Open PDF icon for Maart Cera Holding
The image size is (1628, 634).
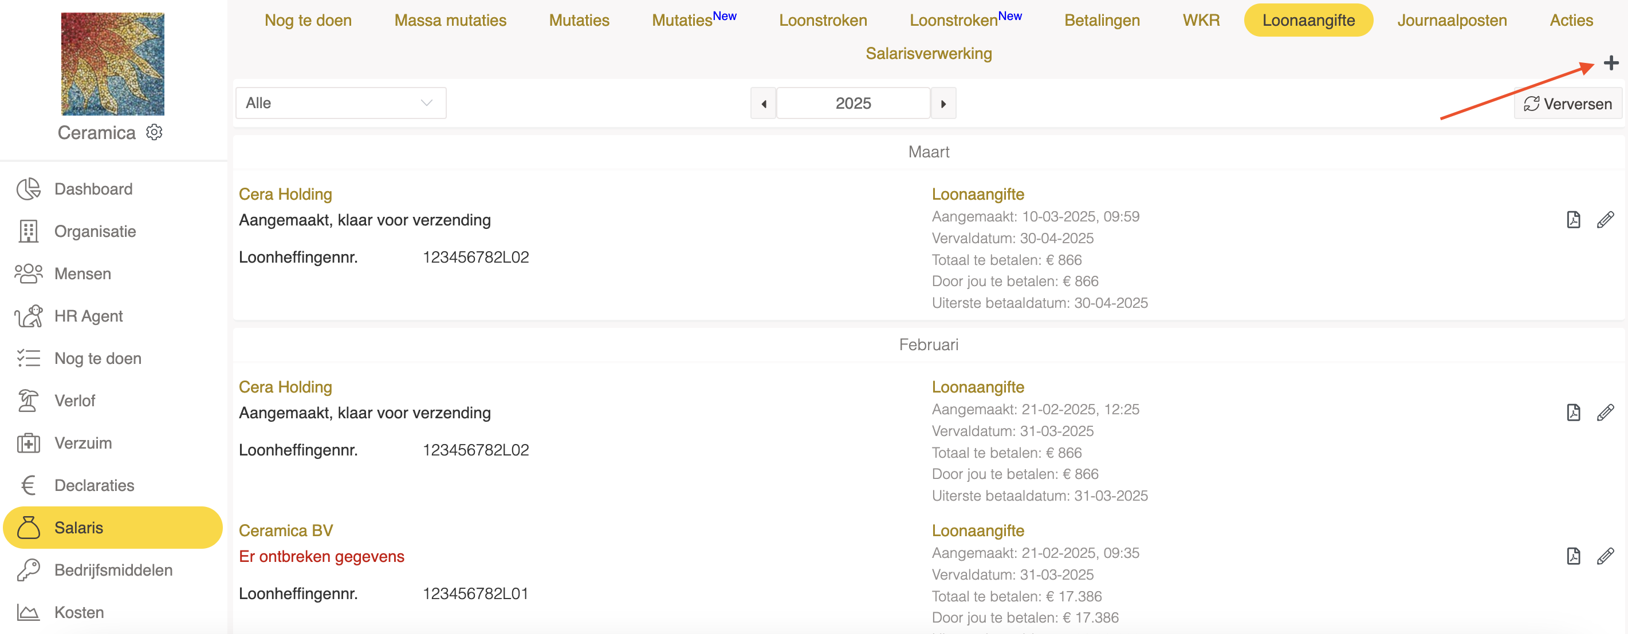point(1573,220)
